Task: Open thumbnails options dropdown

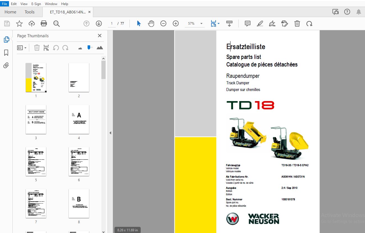Action: (22, 48)
